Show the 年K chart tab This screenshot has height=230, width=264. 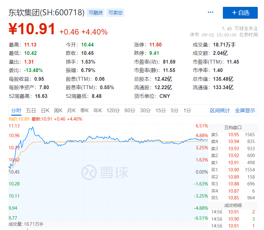tap(98, 110)
